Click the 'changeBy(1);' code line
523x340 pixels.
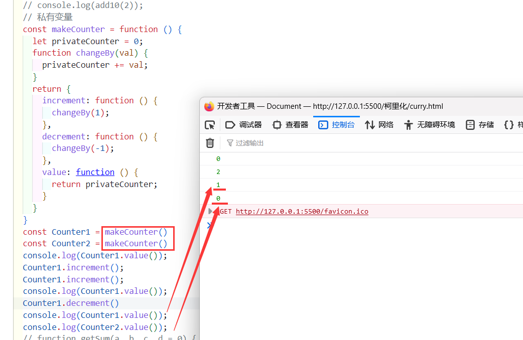click(80, 113)
